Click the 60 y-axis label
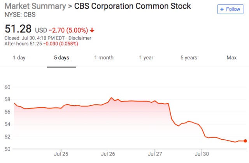The height and width of the screenshot is (163, 249). tap(7, 87)
